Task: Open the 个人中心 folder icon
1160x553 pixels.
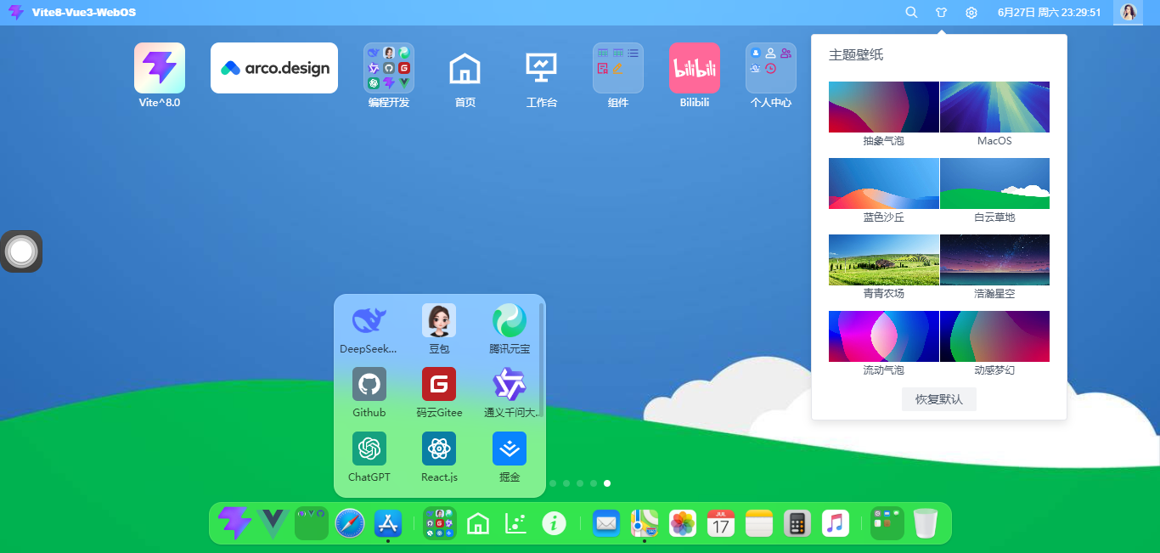Action: click(771, 68)
